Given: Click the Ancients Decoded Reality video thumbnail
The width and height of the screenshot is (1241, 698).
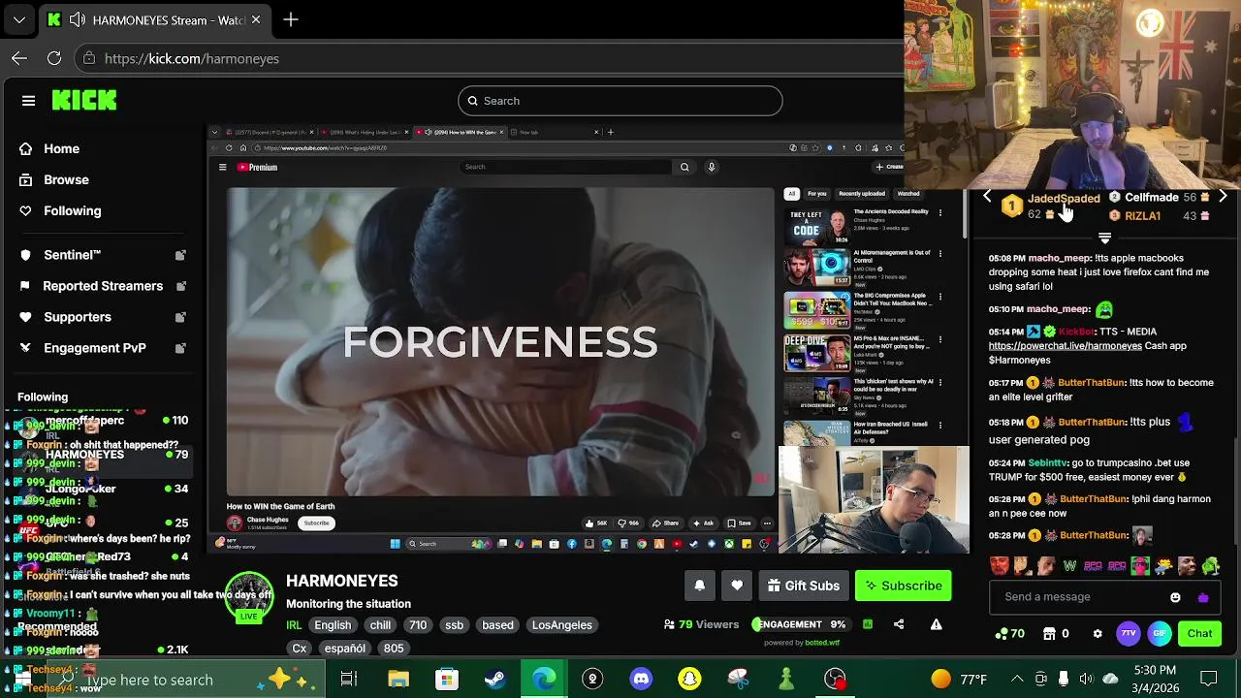Looking at the screenshot, I should tap(816, 225).
